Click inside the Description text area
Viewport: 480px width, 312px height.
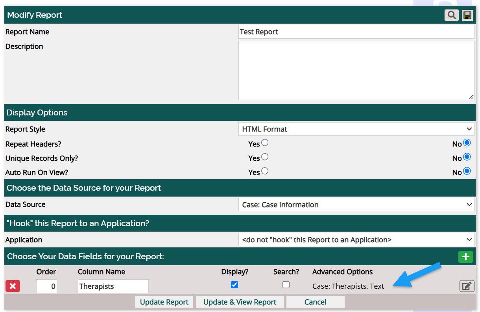(356, 71)
